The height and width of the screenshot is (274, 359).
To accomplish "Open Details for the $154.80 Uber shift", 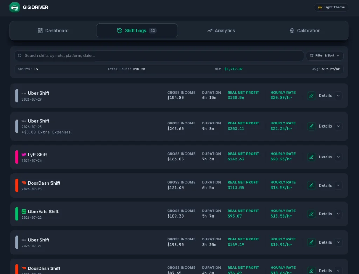I will tap(325, 96).
